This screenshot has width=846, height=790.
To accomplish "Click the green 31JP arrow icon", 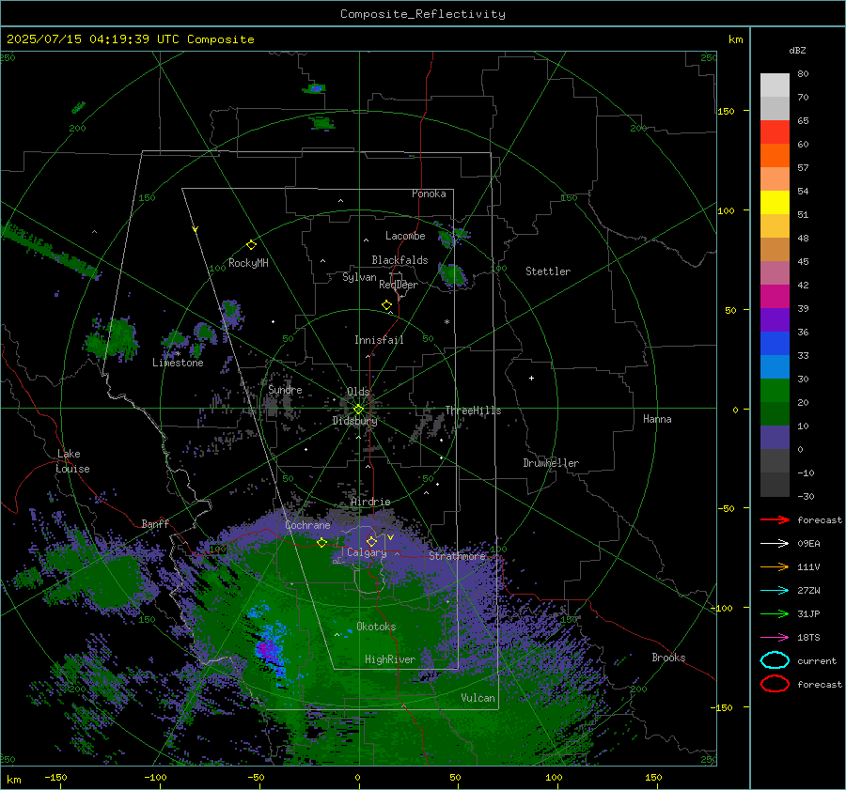I will pos(775,613).
